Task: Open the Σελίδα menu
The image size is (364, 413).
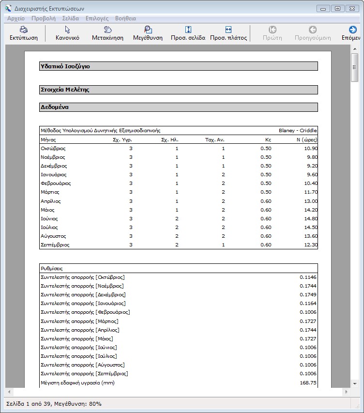Action: (71, 18)
